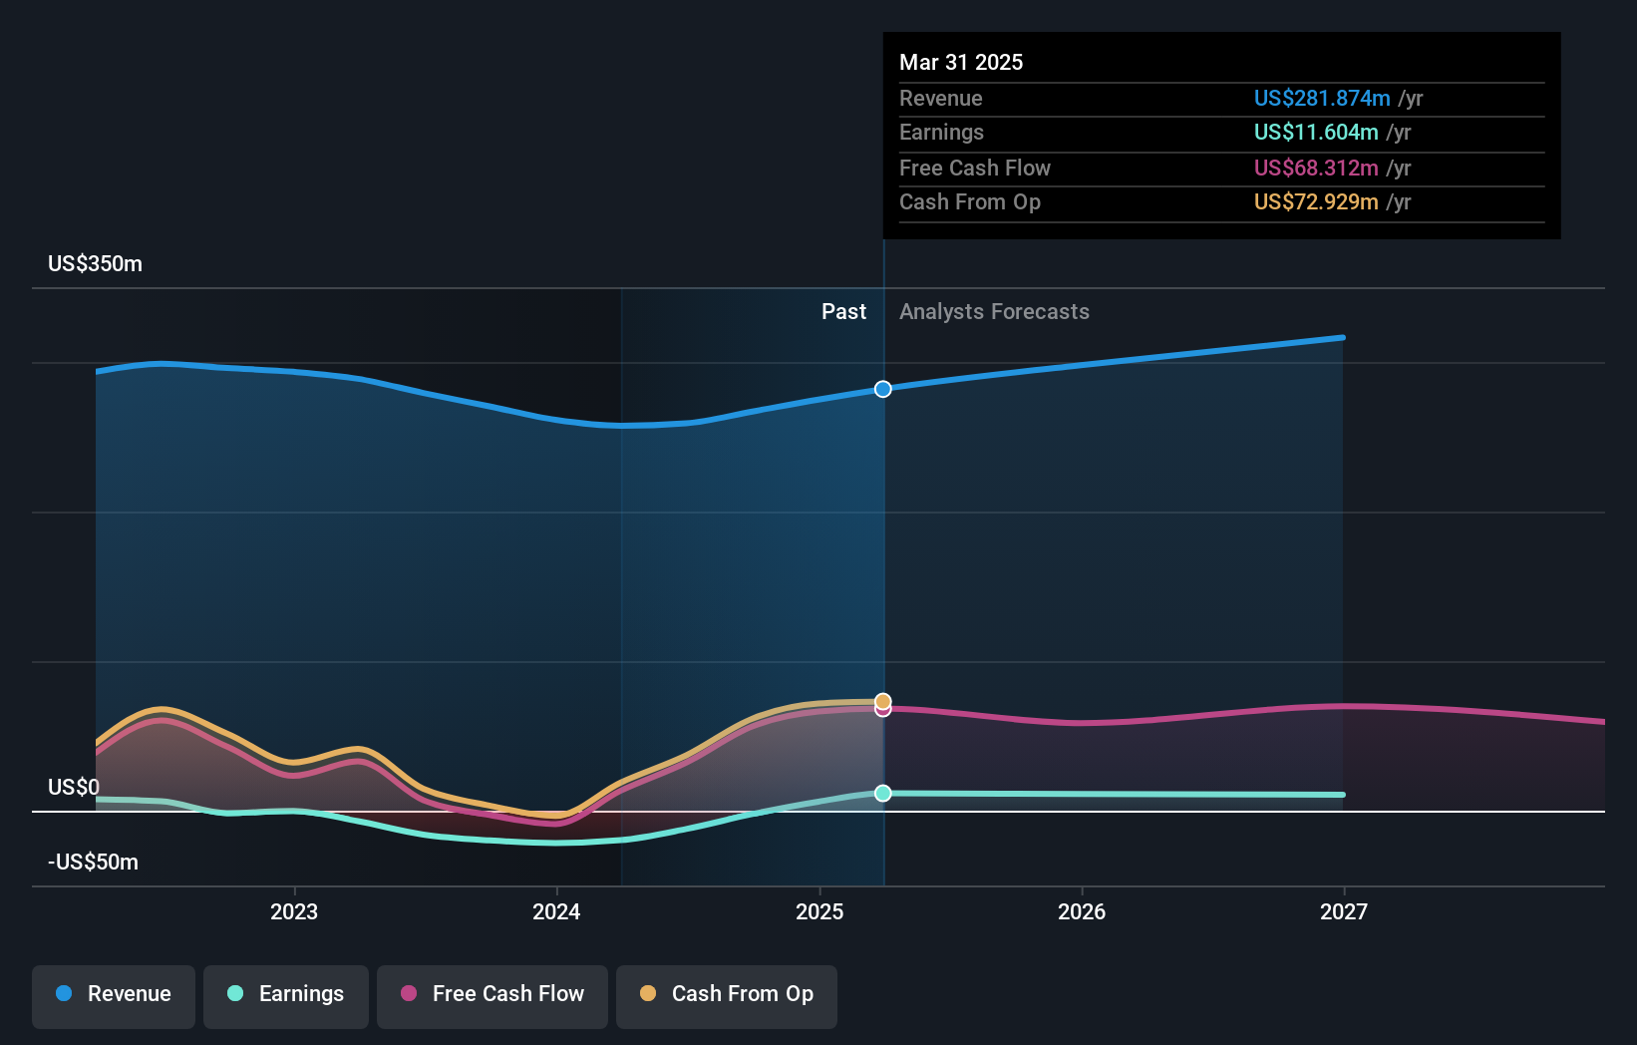
Task: Click the 2026 x-axis label
Action: [x=1082, y=912]
